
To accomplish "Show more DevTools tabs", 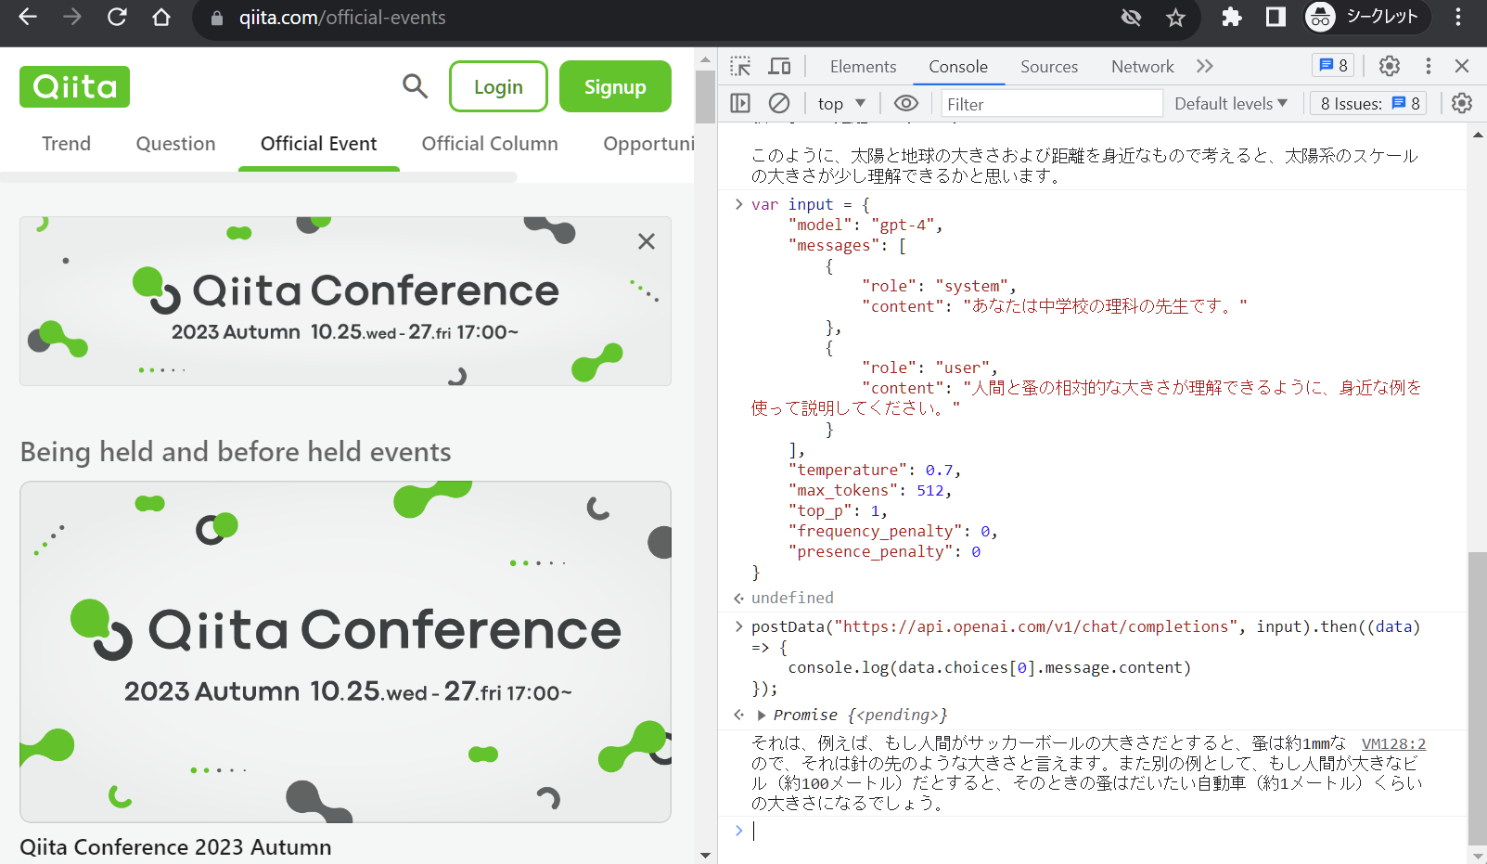I will (x=1204, y=66).
